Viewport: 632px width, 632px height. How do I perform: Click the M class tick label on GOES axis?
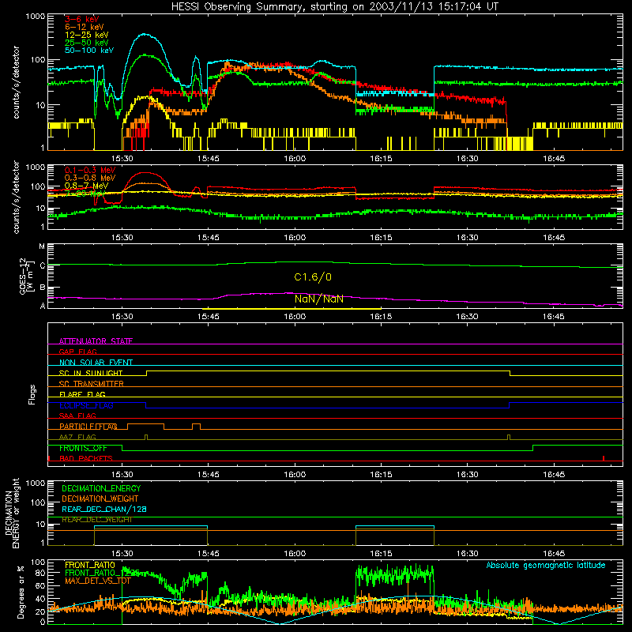[x=42, y=246]
